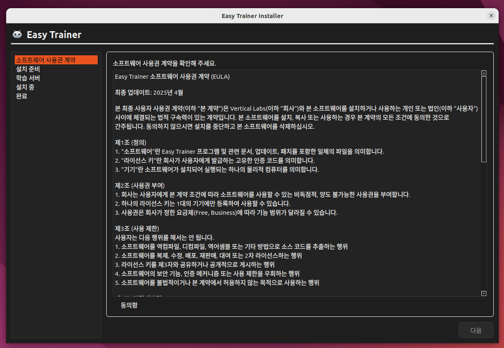Viewport: 504px width, 348px height.
Task: Click the line mentioning Free, Business 요금제
Action: pyautogui.click(x=226, y=213)
